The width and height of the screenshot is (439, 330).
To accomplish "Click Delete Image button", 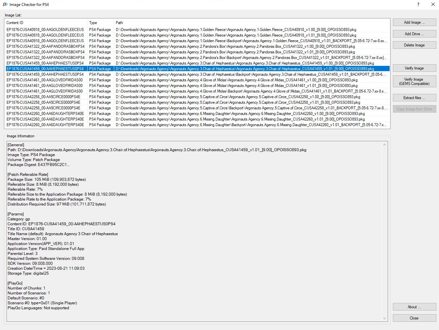I will coord(414,45).
